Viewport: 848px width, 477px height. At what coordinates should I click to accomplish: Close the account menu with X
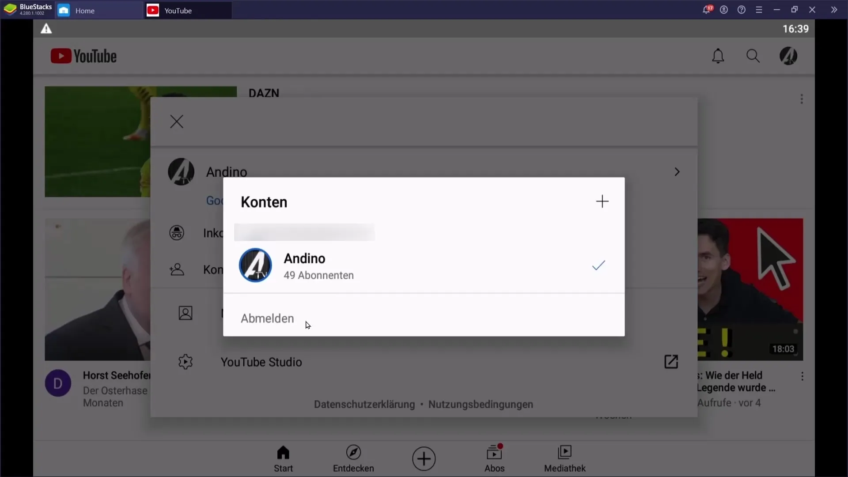177,121
